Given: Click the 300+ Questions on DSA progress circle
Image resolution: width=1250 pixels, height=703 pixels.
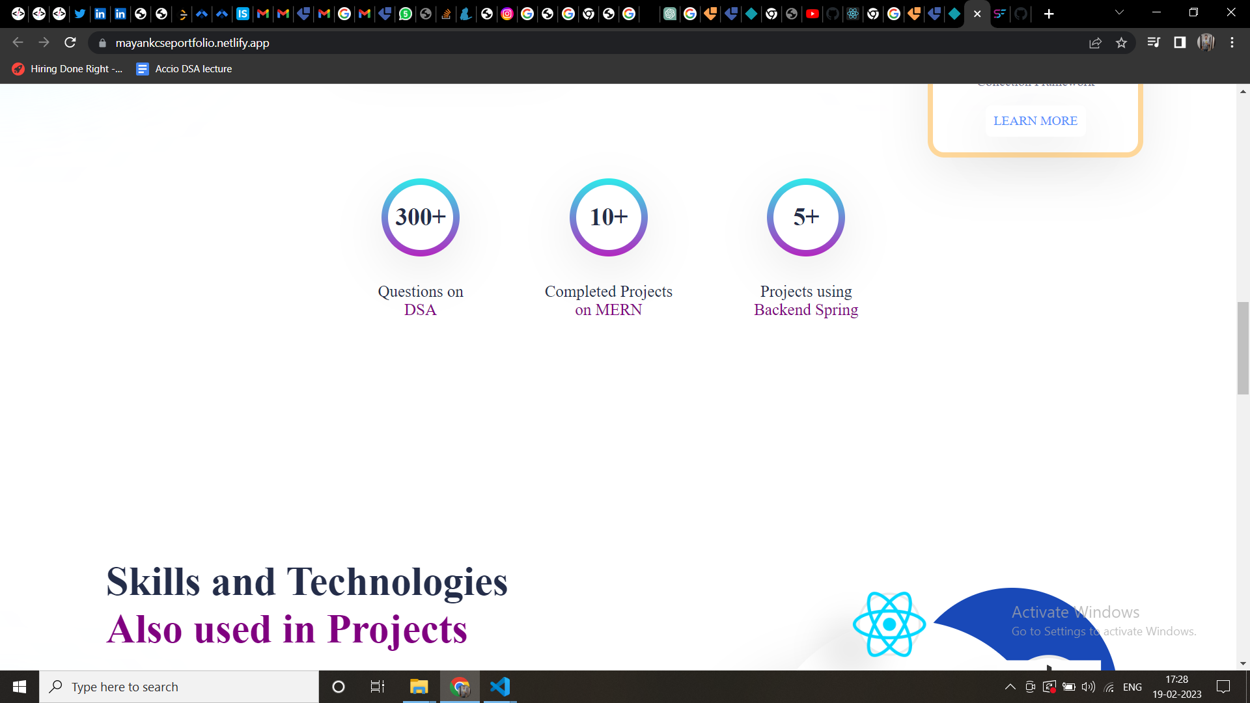Looking at the screenshot, I should click(420, 217).
